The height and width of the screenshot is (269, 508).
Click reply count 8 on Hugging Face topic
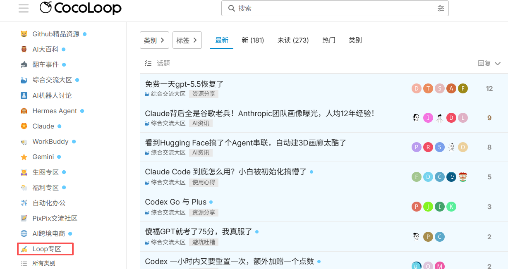489,147
